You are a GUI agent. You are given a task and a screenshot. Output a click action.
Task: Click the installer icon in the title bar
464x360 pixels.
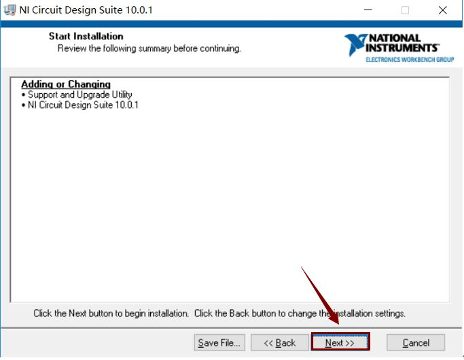pyautogui.click(x=10, y=10)
